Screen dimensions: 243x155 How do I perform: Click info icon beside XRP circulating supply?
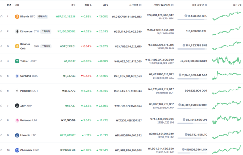[x=179, y=105]
